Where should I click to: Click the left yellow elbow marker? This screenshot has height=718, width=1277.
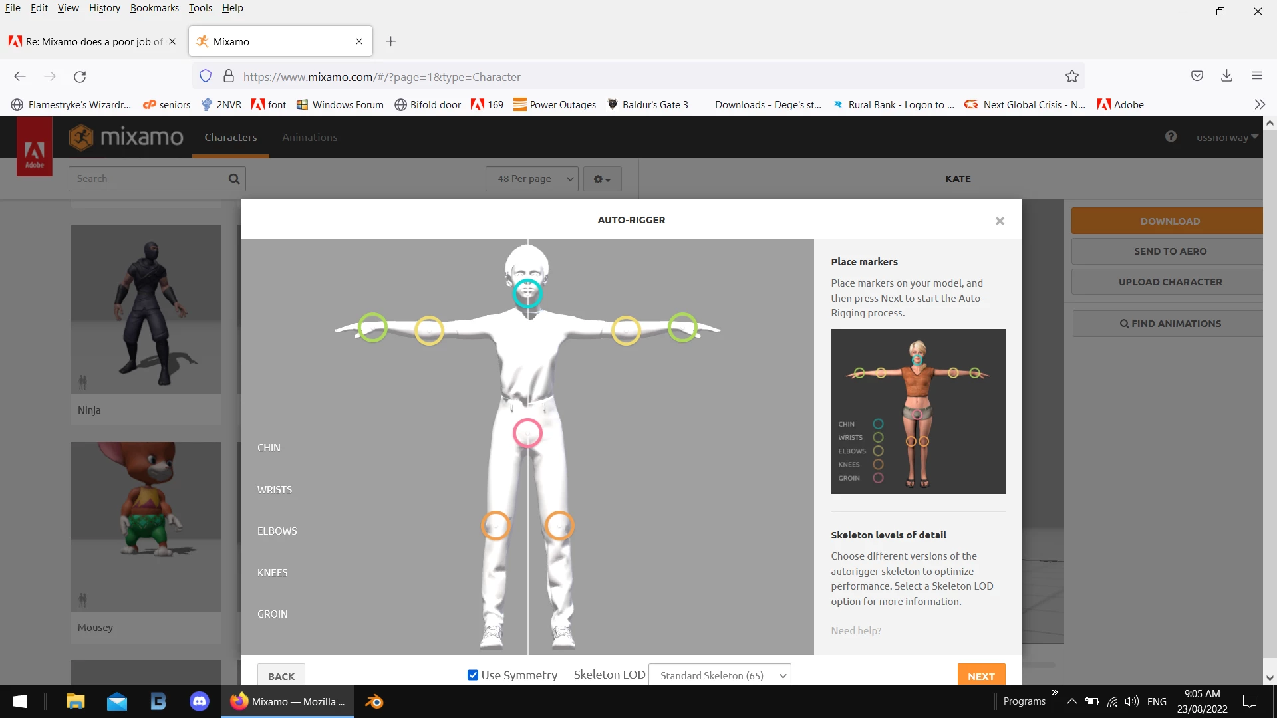coord(429,330)
